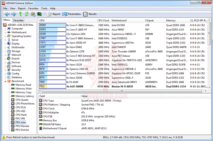Viewport: 213px width, 141px height.
Task: Open the Results toolbar button
Action: [x=90, y=14]
